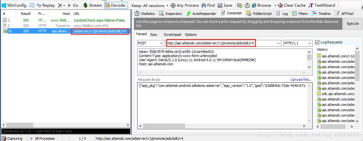Open Find sessions dialog
363x141 pixels.
pos(208,5)
